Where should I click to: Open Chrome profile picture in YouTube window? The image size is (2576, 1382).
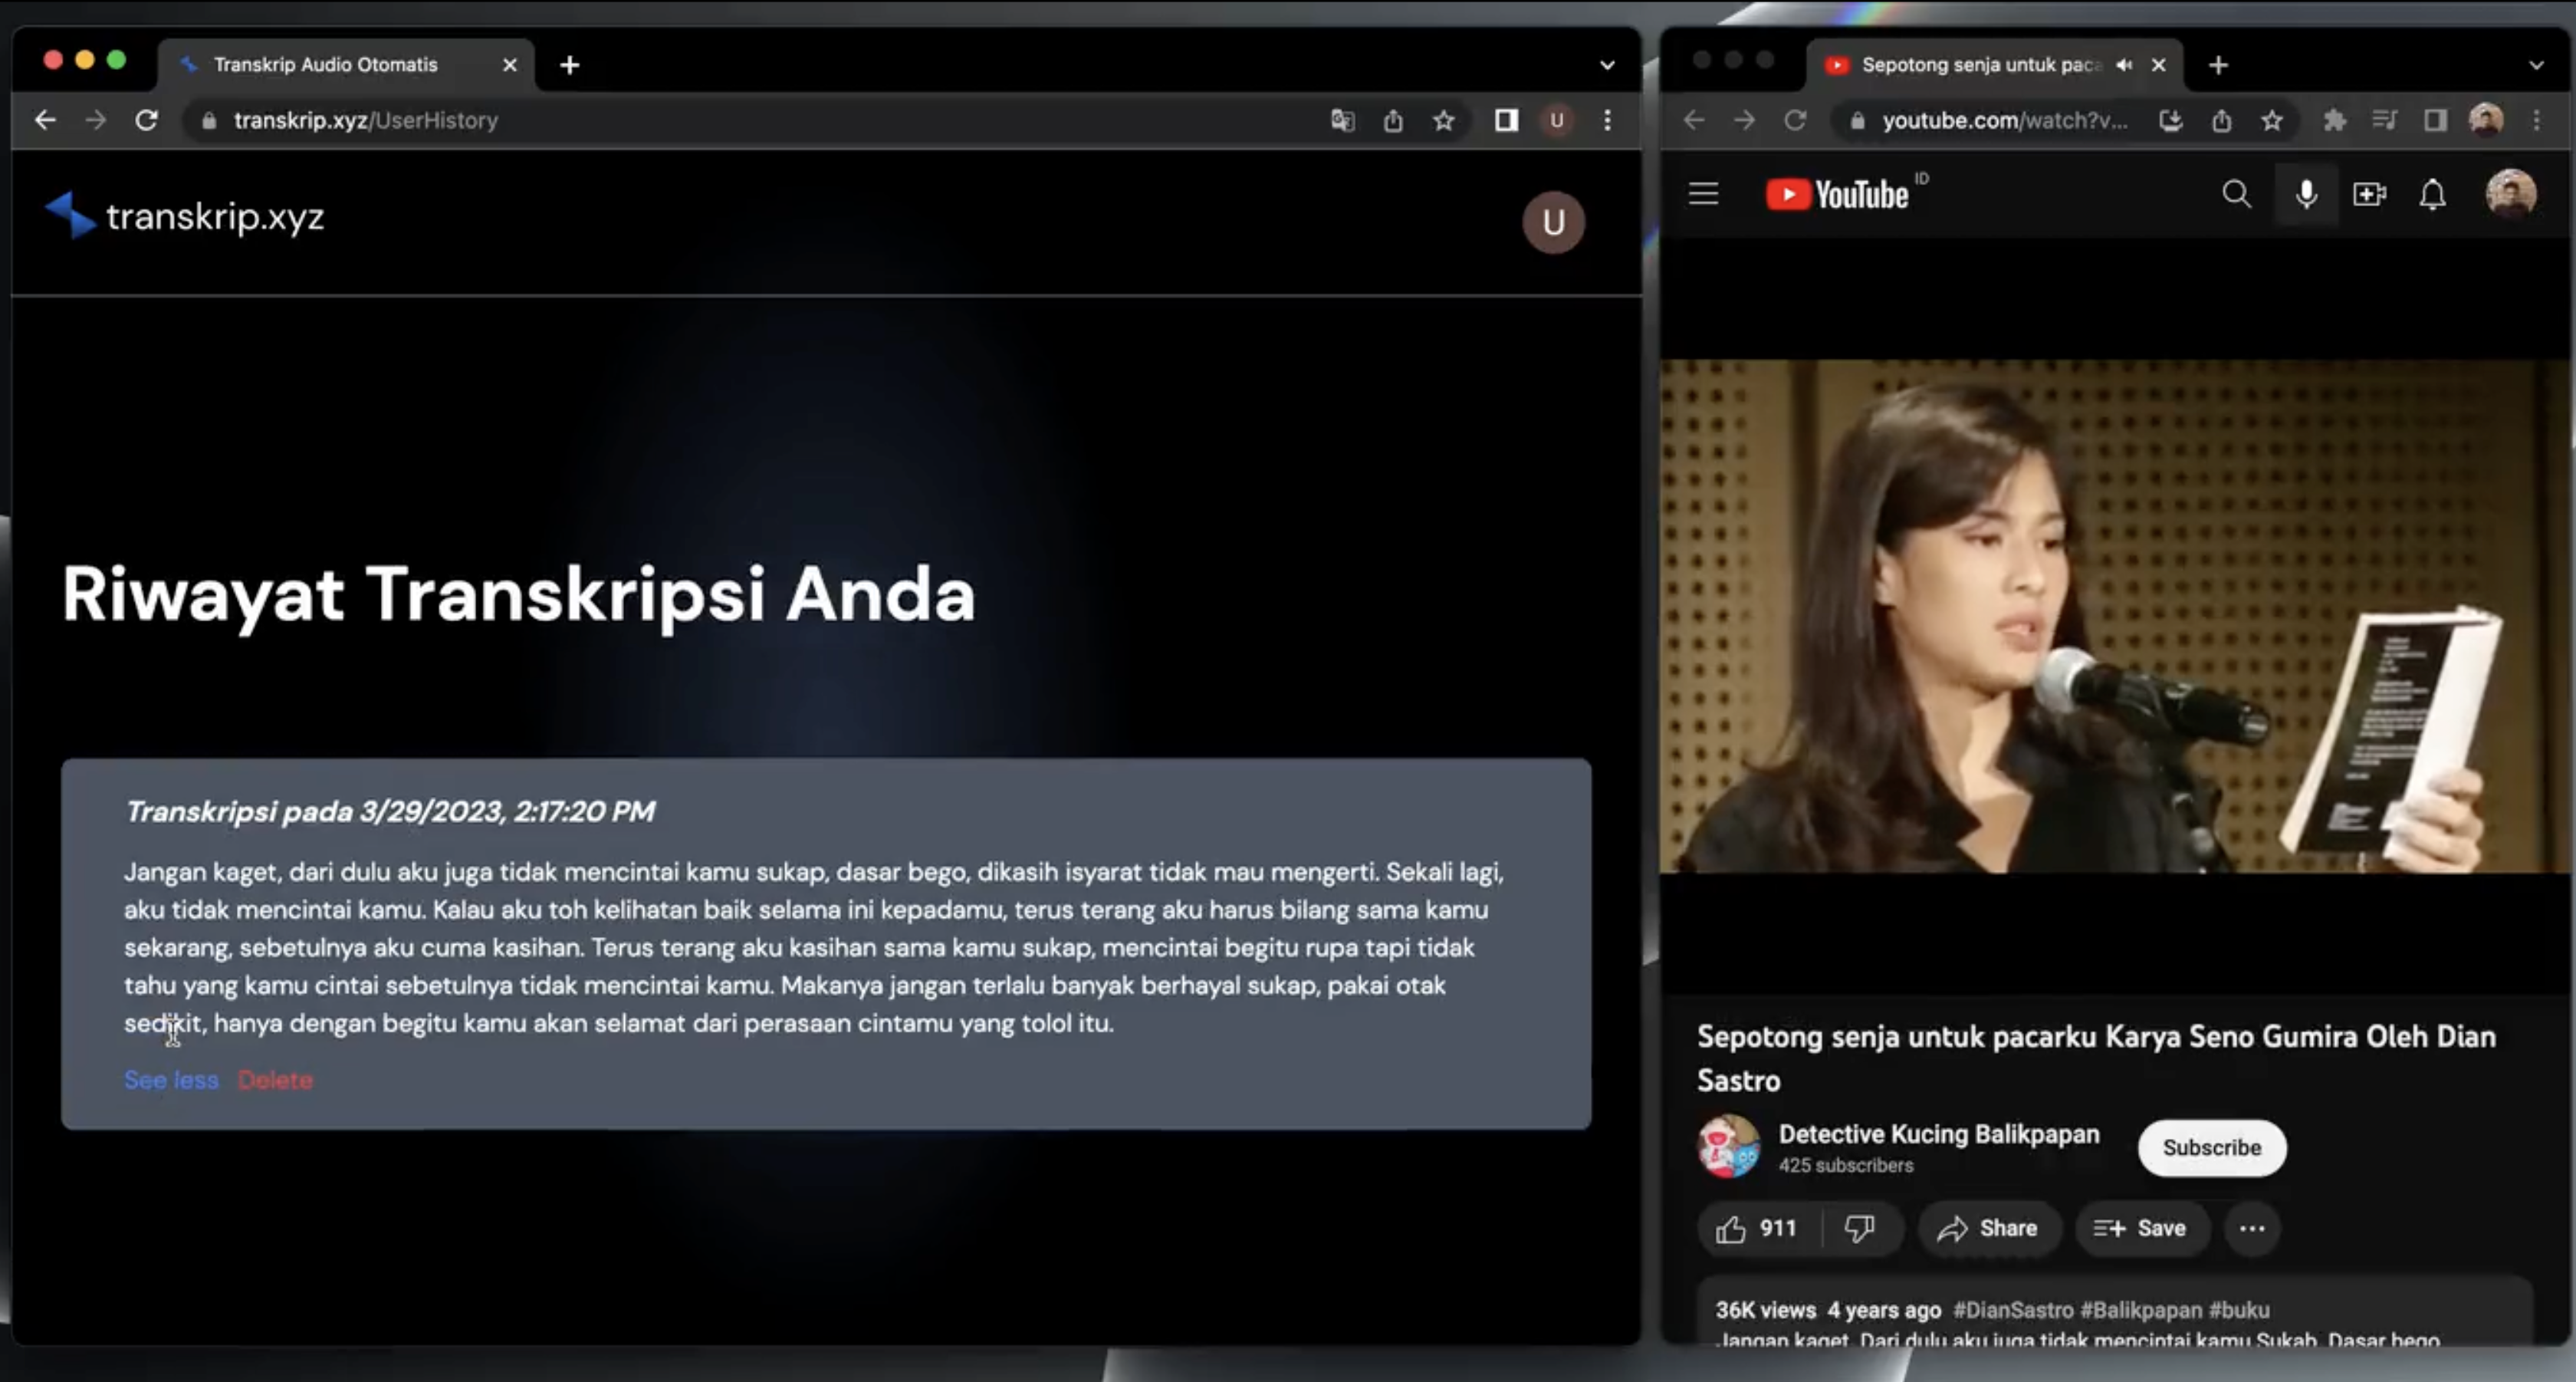click(2485, 120)
